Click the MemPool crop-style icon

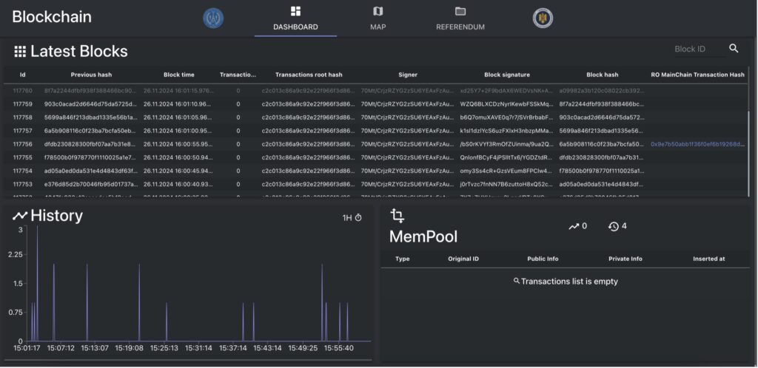tap(398, 216)
